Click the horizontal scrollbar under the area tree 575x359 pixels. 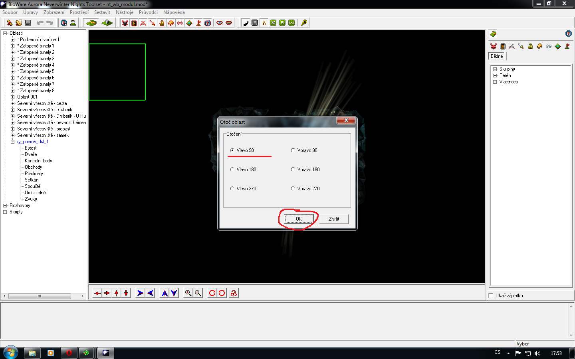[x=40, y=296]
